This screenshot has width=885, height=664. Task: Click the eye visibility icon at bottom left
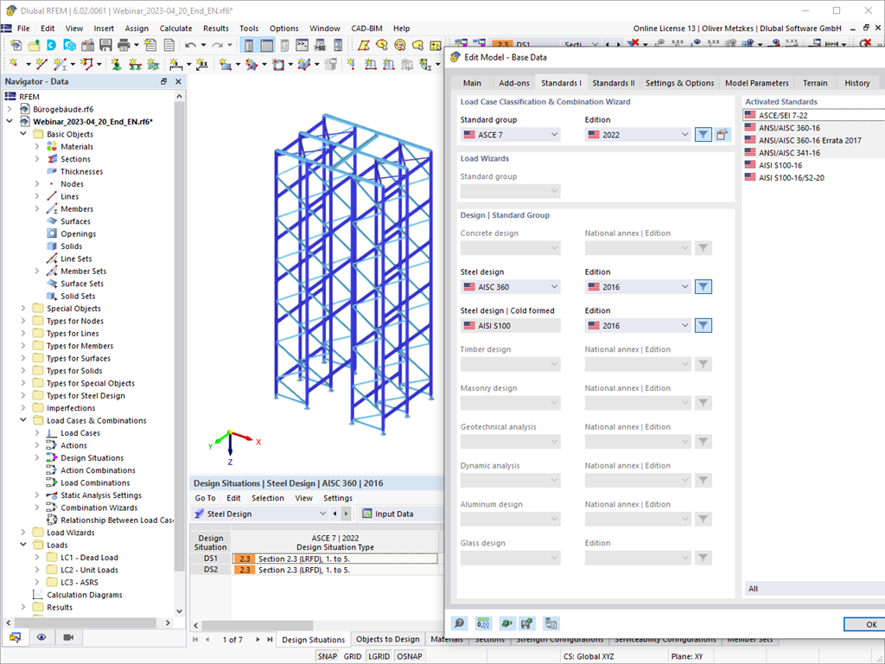[40, 636]
